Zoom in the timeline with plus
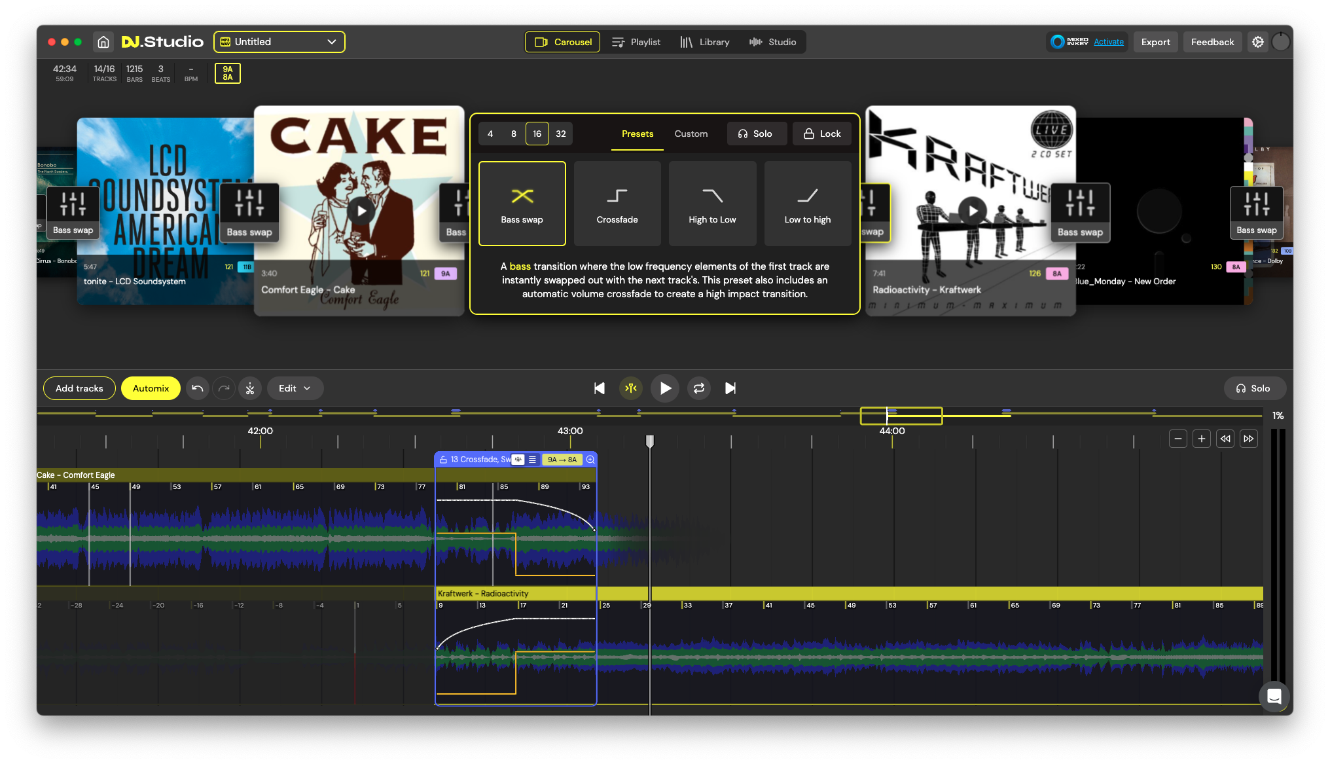Image resolution: width=1330 pixels, height=764 pixels. pos(1202,439)
